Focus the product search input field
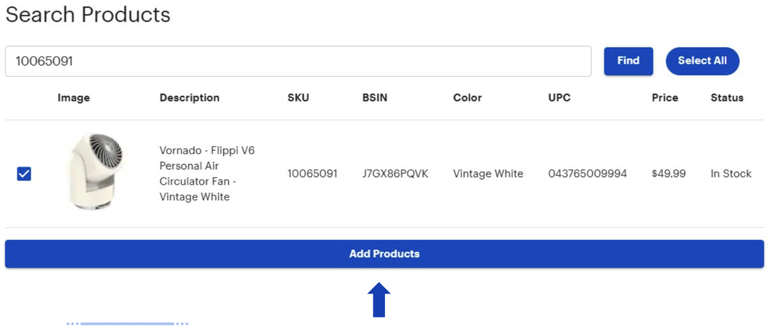This screenshot has height=332, width=770. (x=298, y=61)
